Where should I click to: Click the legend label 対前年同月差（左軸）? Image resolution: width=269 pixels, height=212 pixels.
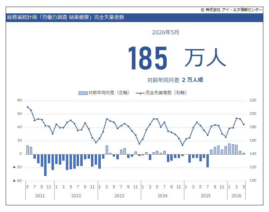point(110,92)
